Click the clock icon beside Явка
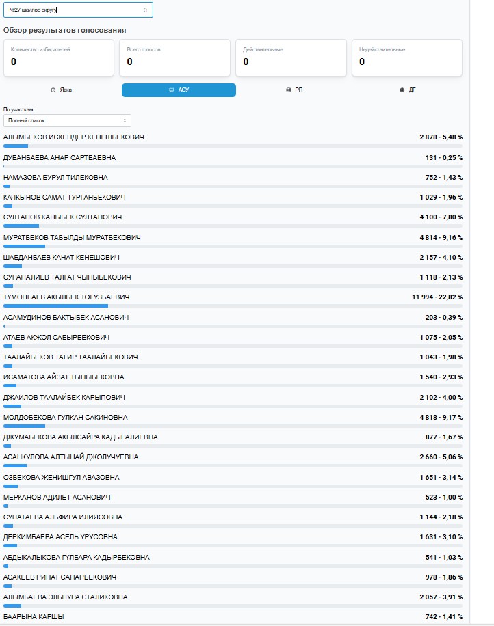The image size is (494, 626). [53, 90]
